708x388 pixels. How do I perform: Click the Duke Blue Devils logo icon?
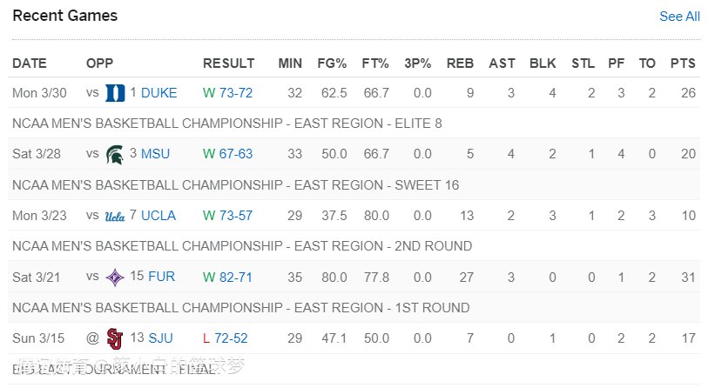pyautogui.click(x=115, y=93)
